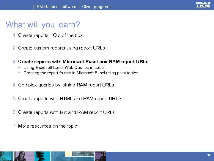Click bullet 'Using Microsoft Excel Web Queries in Excel'
The height and width of the screenshot is (161, 214).
pyautogui.click(x=64, y=67)
